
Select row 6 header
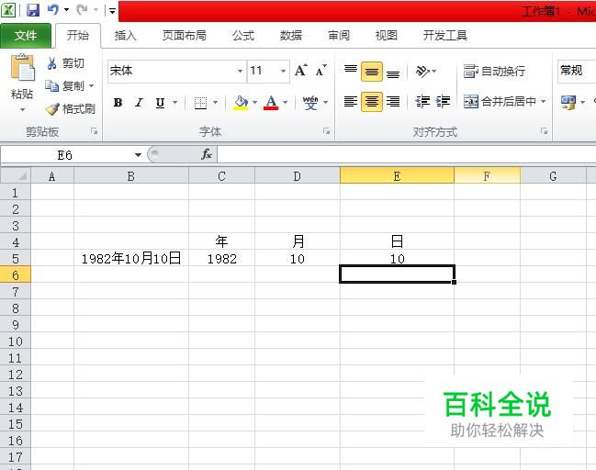coord(16,275)
